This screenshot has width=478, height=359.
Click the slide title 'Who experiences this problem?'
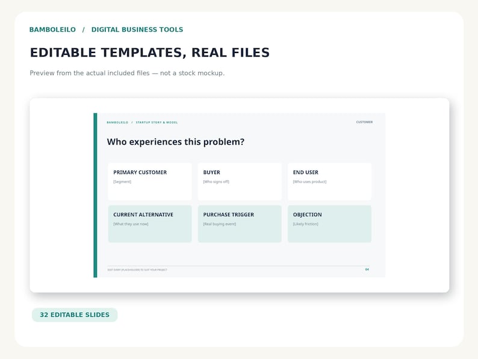(x=176, y=142)
